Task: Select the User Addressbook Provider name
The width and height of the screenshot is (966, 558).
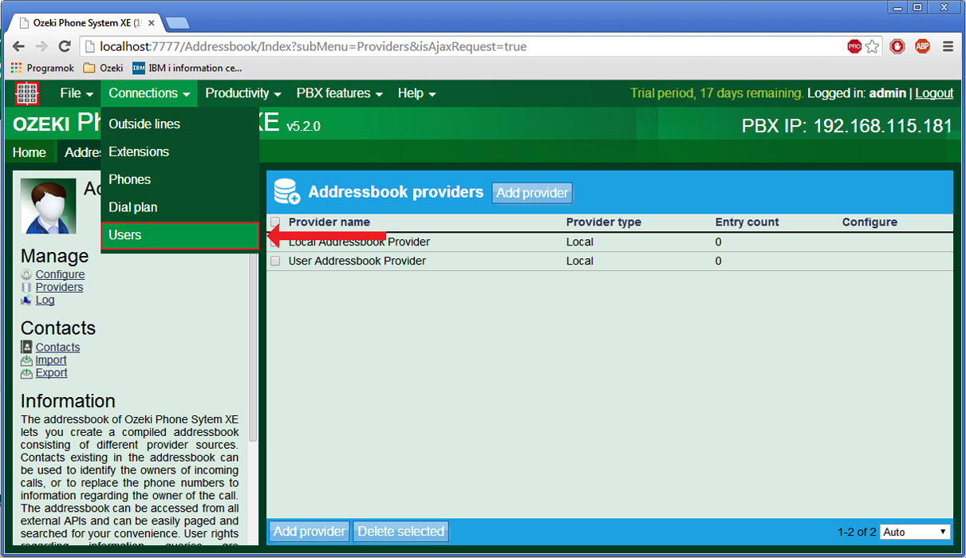Action: click(x=357, y=261)
